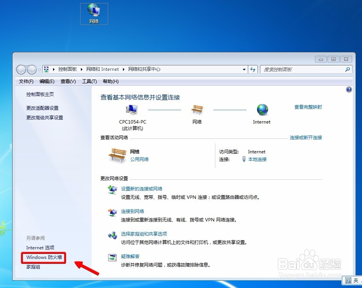
Task: Click the icon beside 连接到网络
Action: (x=112, y=212)
